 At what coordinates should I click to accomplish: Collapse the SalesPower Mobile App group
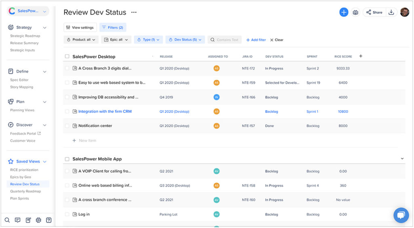402,159
